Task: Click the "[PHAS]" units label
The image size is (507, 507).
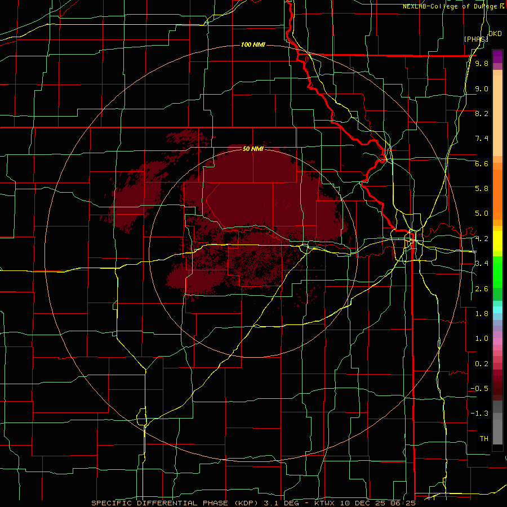Action: pos(476,39)
